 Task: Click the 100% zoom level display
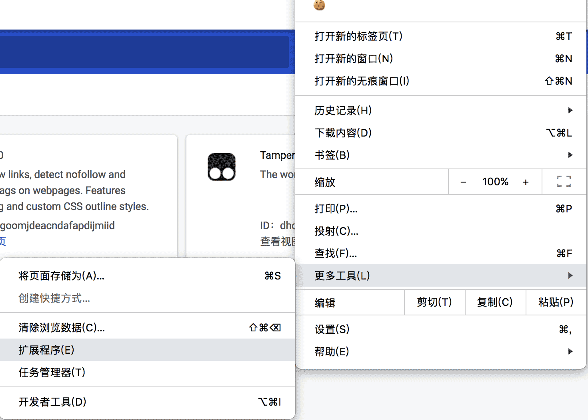[x=494, y=182]
